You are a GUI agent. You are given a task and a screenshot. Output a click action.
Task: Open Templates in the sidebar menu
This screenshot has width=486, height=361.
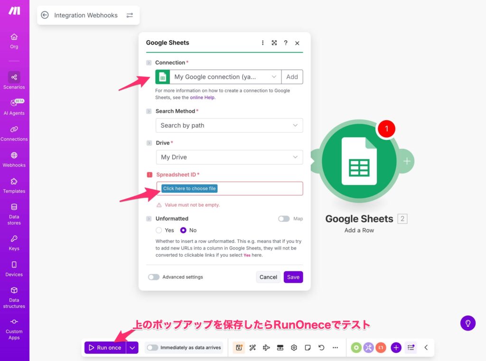click(x=14, y=185)
